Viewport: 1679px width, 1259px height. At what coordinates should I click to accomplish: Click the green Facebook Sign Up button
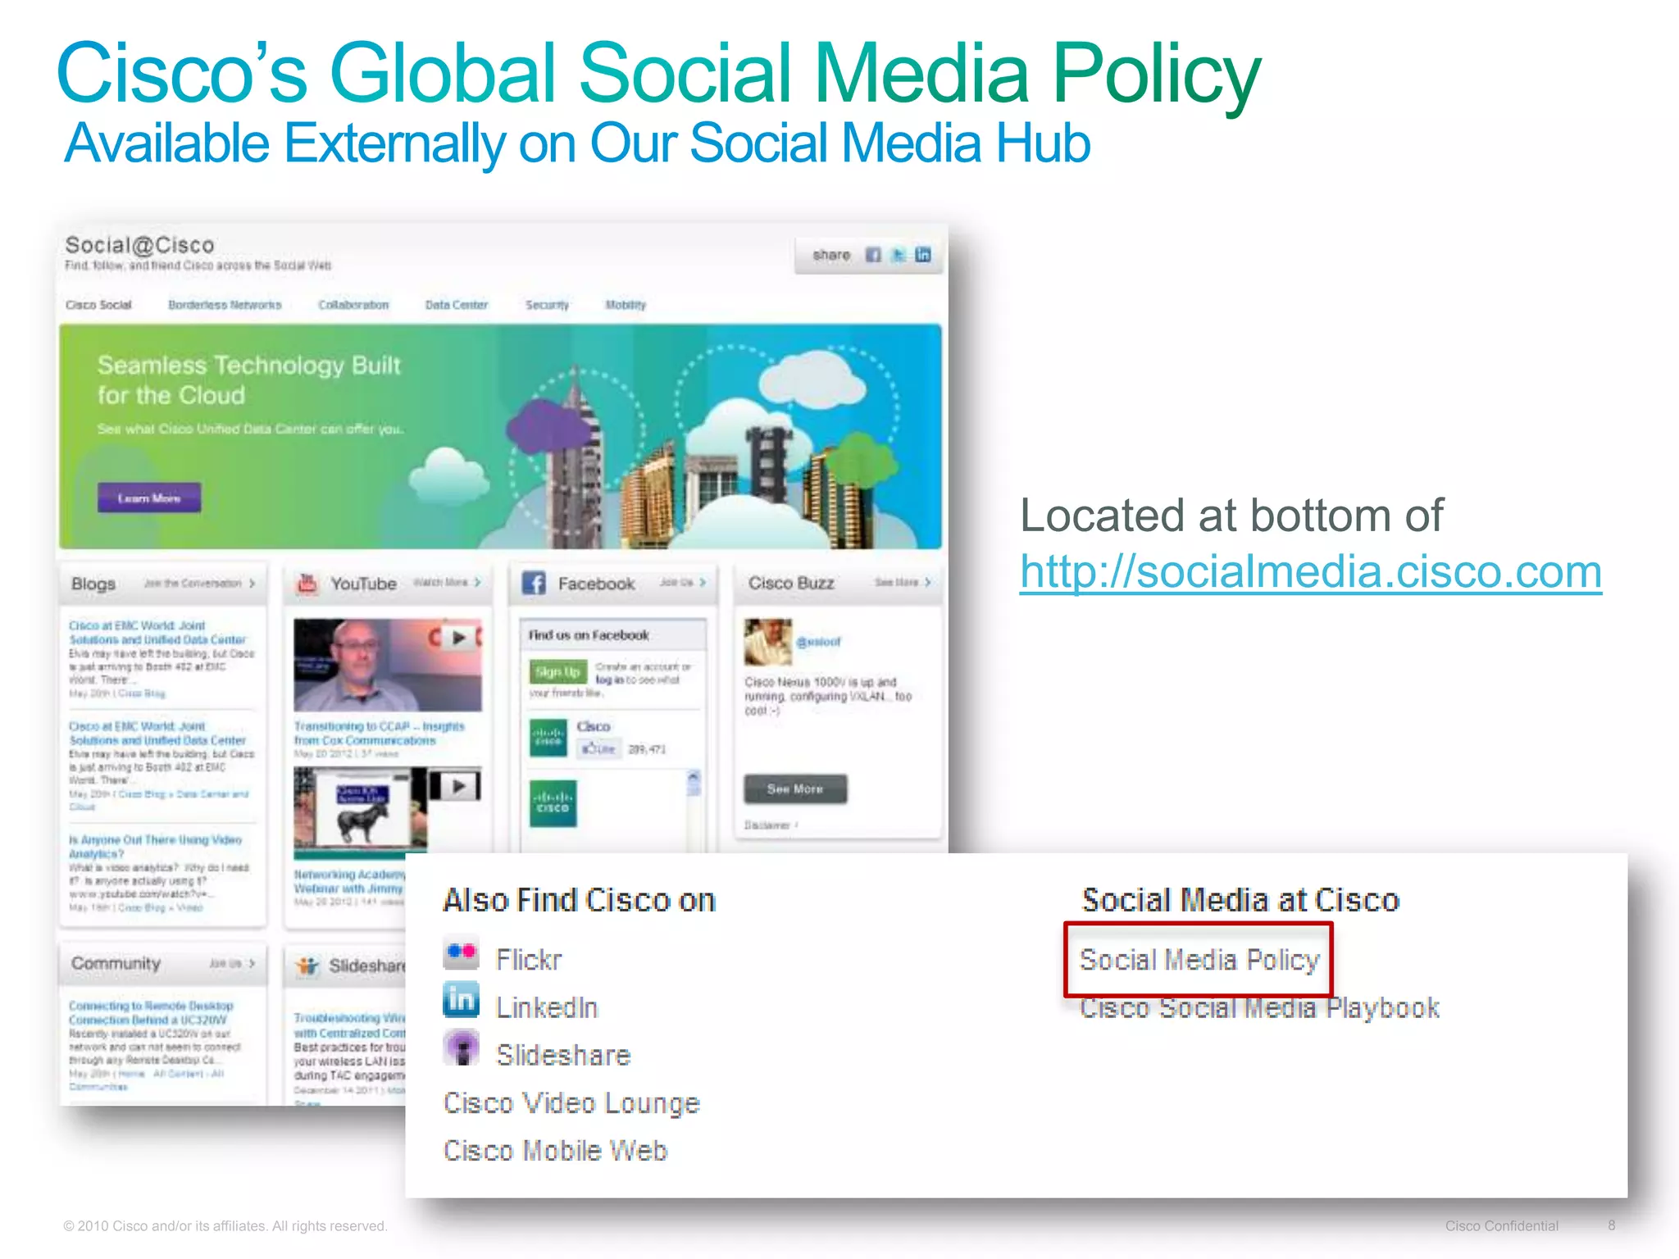coord(558,672)
